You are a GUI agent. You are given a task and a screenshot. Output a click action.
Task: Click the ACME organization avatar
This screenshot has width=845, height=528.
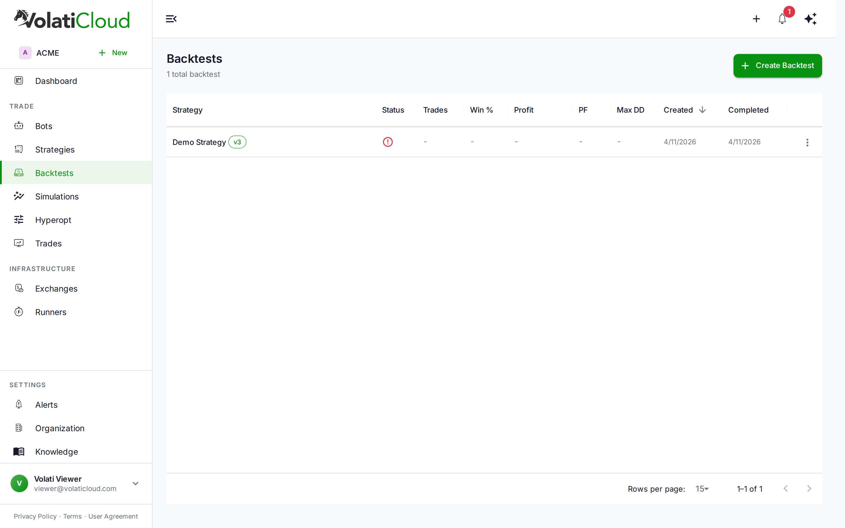[25, 53]
